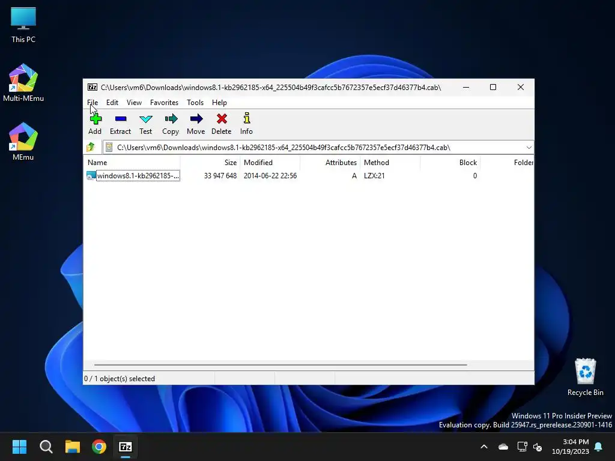
Task: Select the Recycle Bin icon
Action: click(585, 377)
